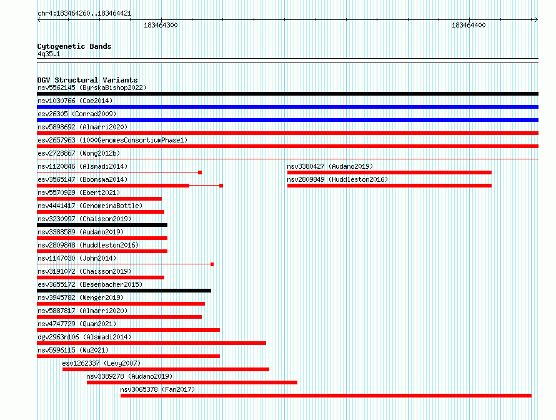Select nsv5570929 (Ebert2021) label

[79, 192]
